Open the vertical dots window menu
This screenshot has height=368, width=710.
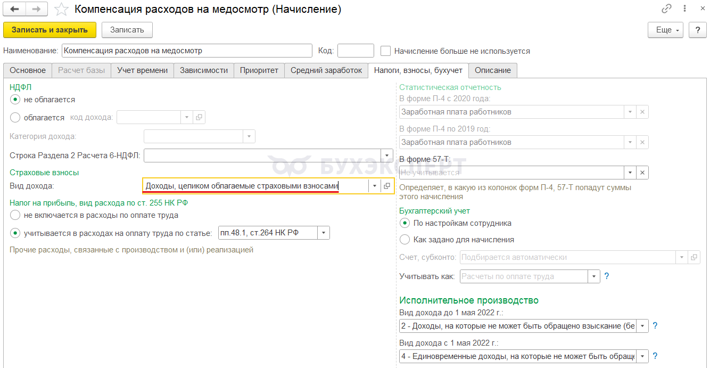683,9
